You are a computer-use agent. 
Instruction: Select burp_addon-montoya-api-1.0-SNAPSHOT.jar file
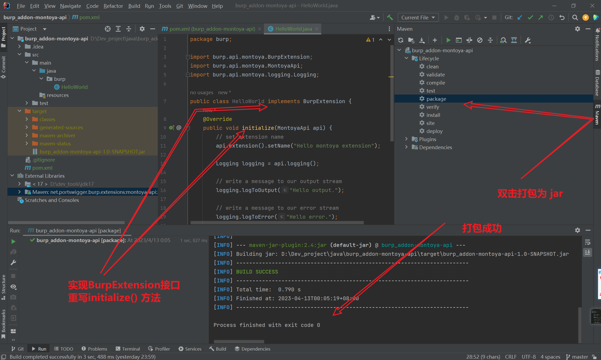click(92, 152)
